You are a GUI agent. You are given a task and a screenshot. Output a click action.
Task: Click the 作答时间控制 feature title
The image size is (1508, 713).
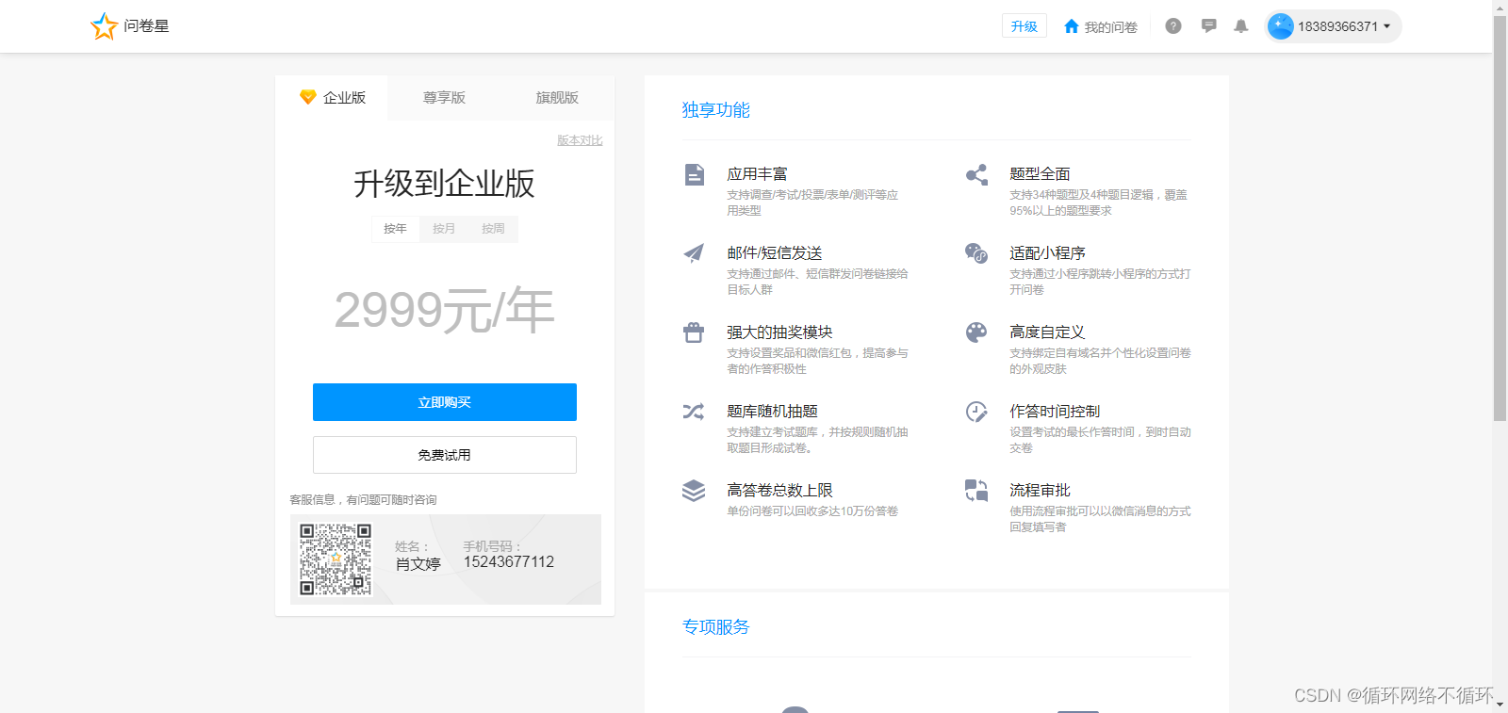(x=1055, y=412)
